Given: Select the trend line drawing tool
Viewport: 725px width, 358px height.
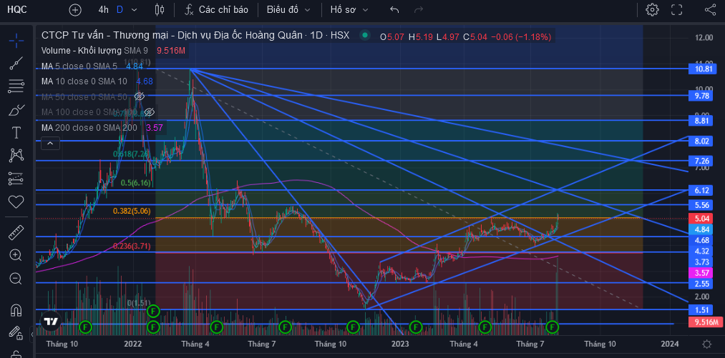Looking at the screenshot, I should point(16,64).
